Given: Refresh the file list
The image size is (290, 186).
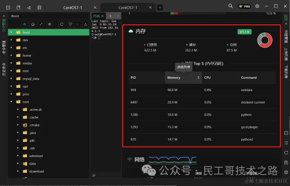Looking at the screenshot, I should (x=62, y=24).
